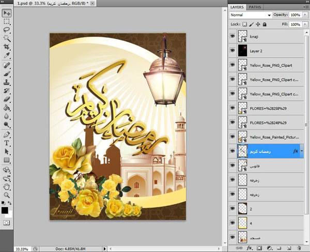Select the Zoom tool in toolbar

point(7,194)
